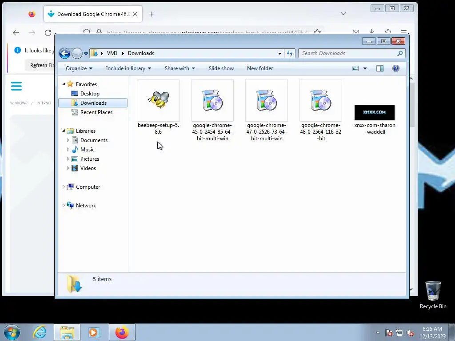Change your view icon button
The width and height of the screenshot is (455, 341).
point(355,68)
